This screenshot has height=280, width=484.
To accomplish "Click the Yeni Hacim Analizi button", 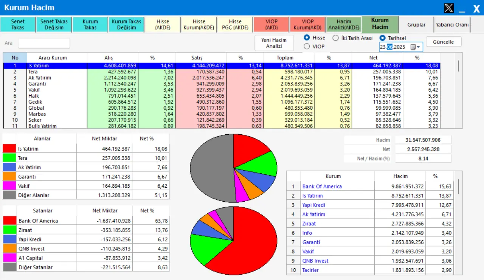I will click(274, 43).
